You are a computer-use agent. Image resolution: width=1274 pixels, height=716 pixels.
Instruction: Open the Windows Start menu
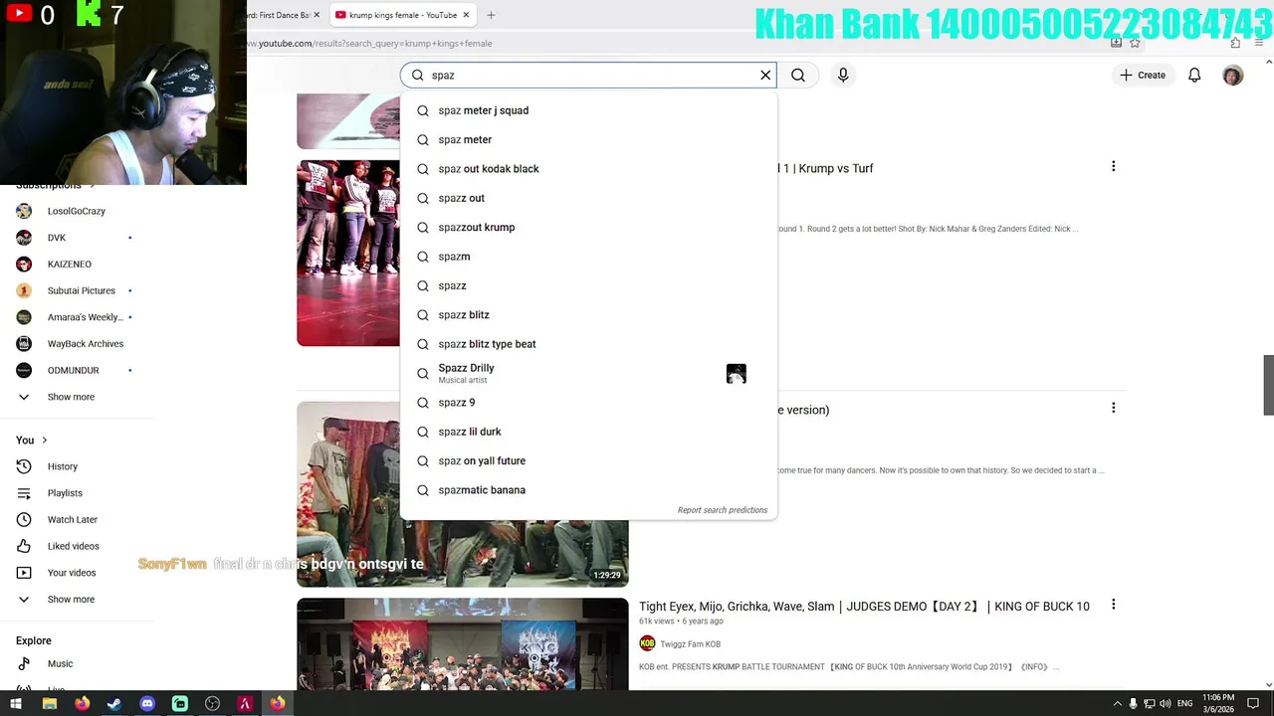coord(16,703)
